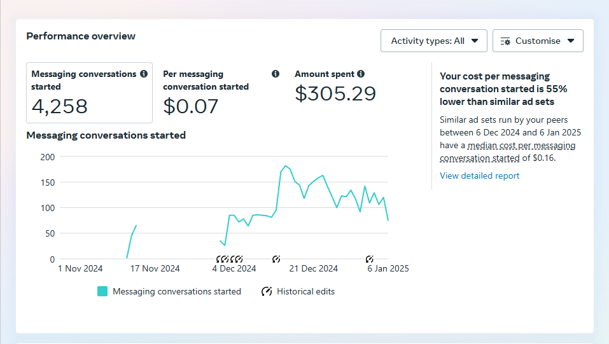Select the Amount spent $305.29 metric

click(x=335, y=93)
